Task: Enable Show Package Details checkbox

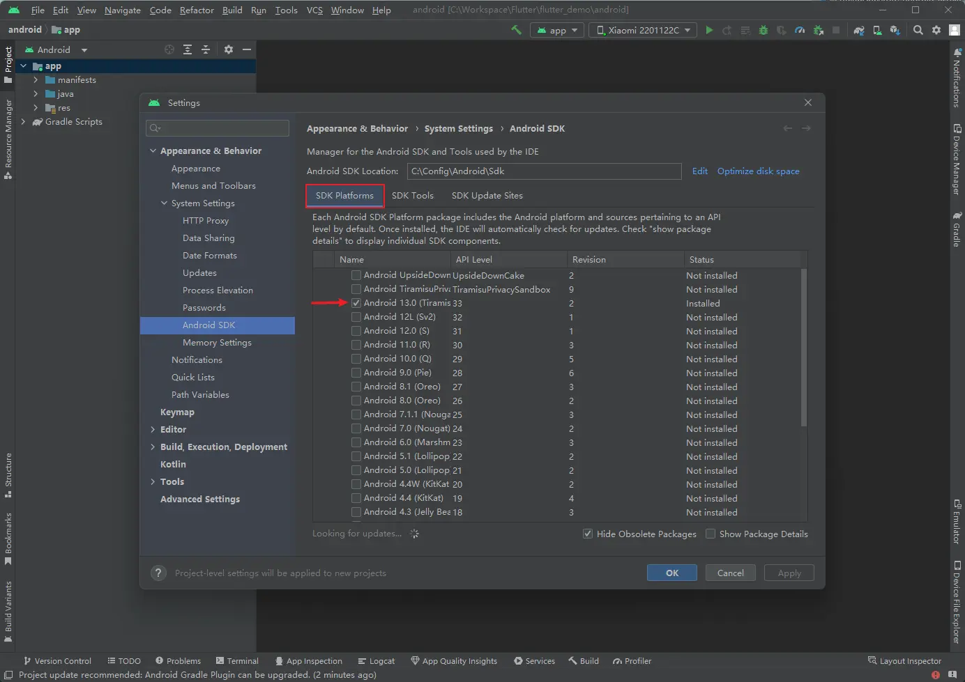Action: (x=711, y=534)
